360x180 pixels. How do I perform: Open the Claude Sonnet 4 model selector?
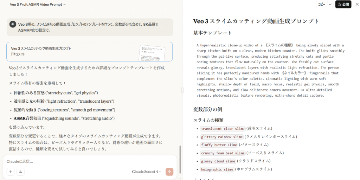pos(147,172)
